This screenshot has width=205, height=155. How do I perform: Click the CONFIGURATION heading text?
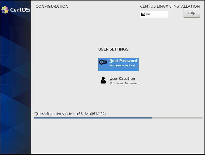(x=52, y=6)
